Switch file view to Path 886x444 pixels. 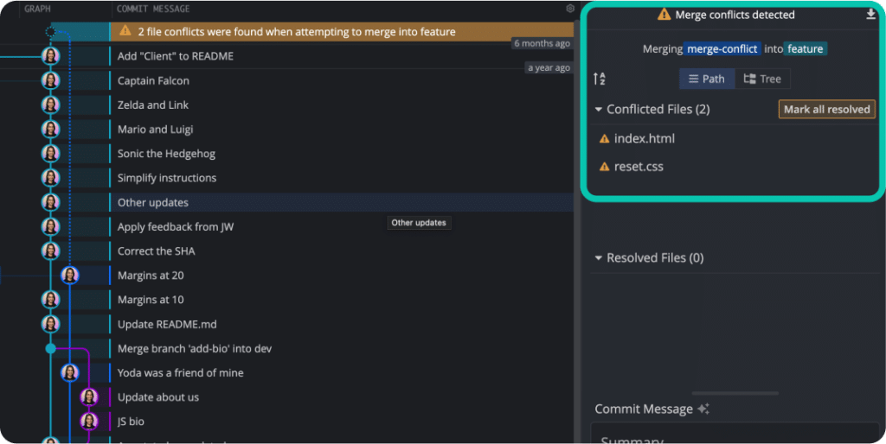(x=706, y=79)
